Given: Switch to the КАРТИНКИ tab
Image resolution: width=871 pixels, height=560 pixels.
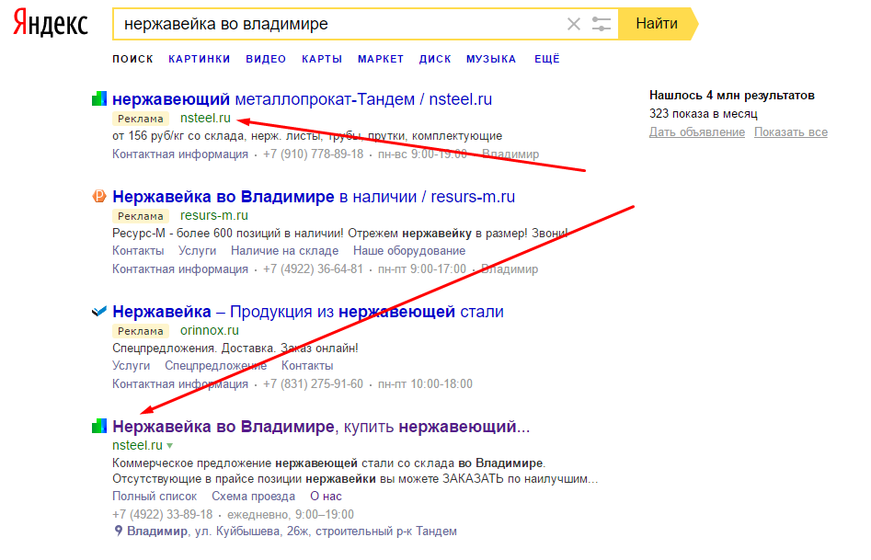Looking at the screenshot, I should (200, 59).
